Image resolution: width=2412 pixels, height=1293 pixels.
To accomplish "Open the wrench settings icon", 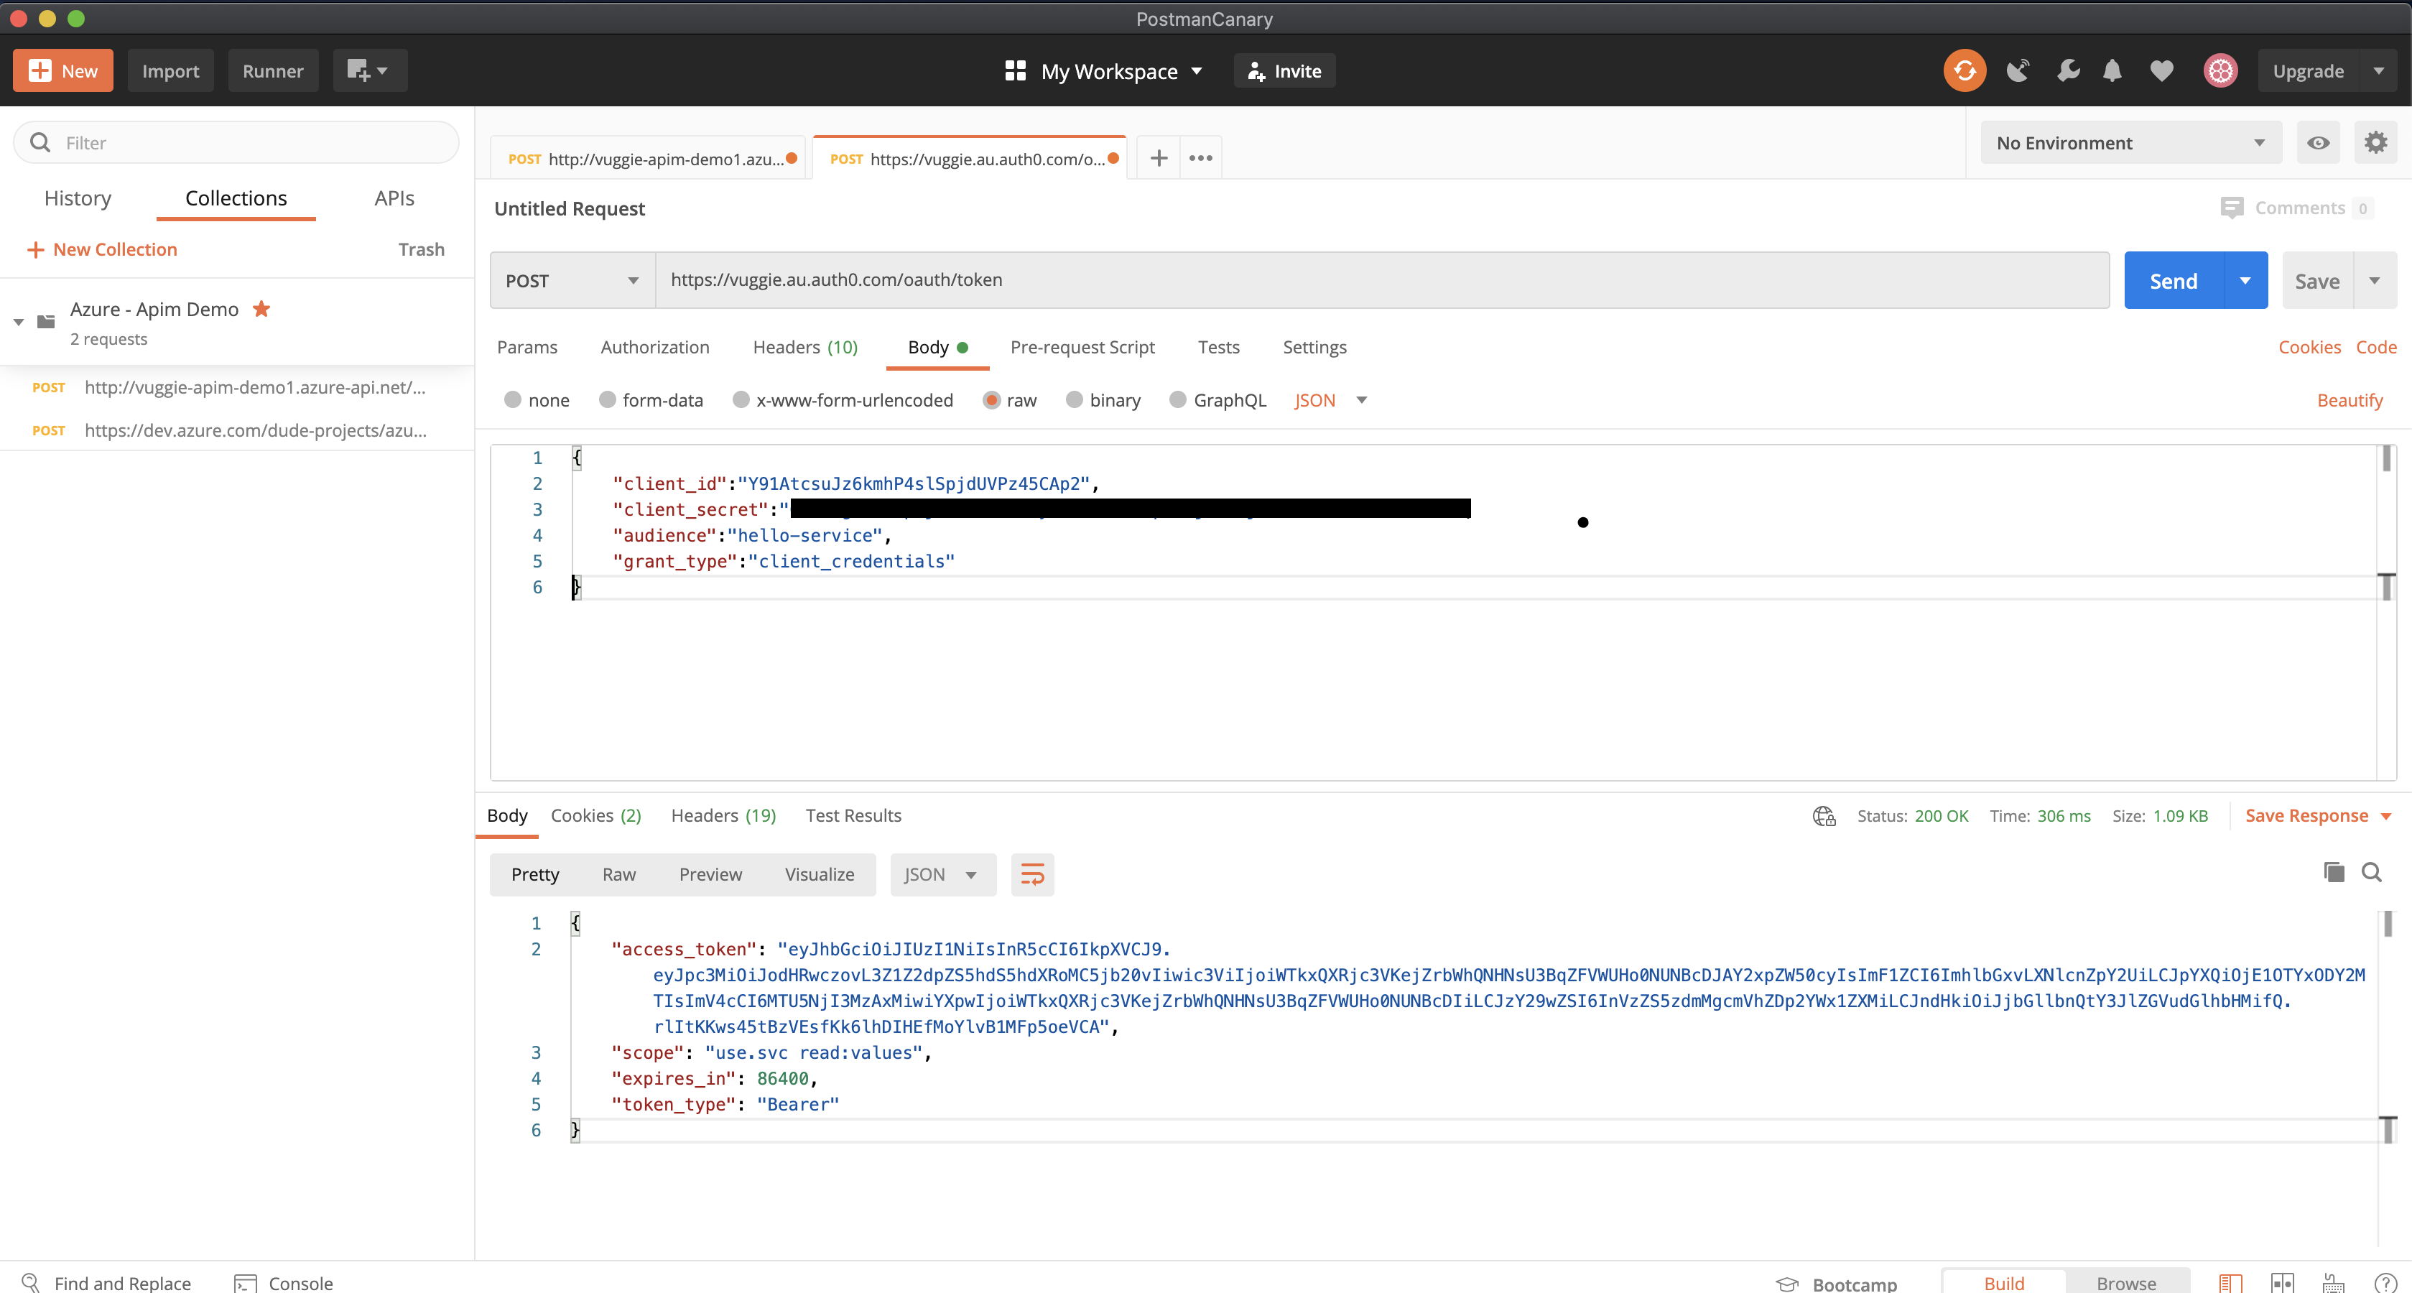I will [2067, 71].
